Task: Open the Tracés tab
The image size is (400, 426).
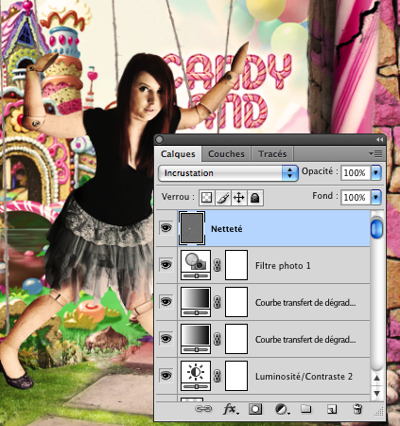Action: tap(272, 154)
